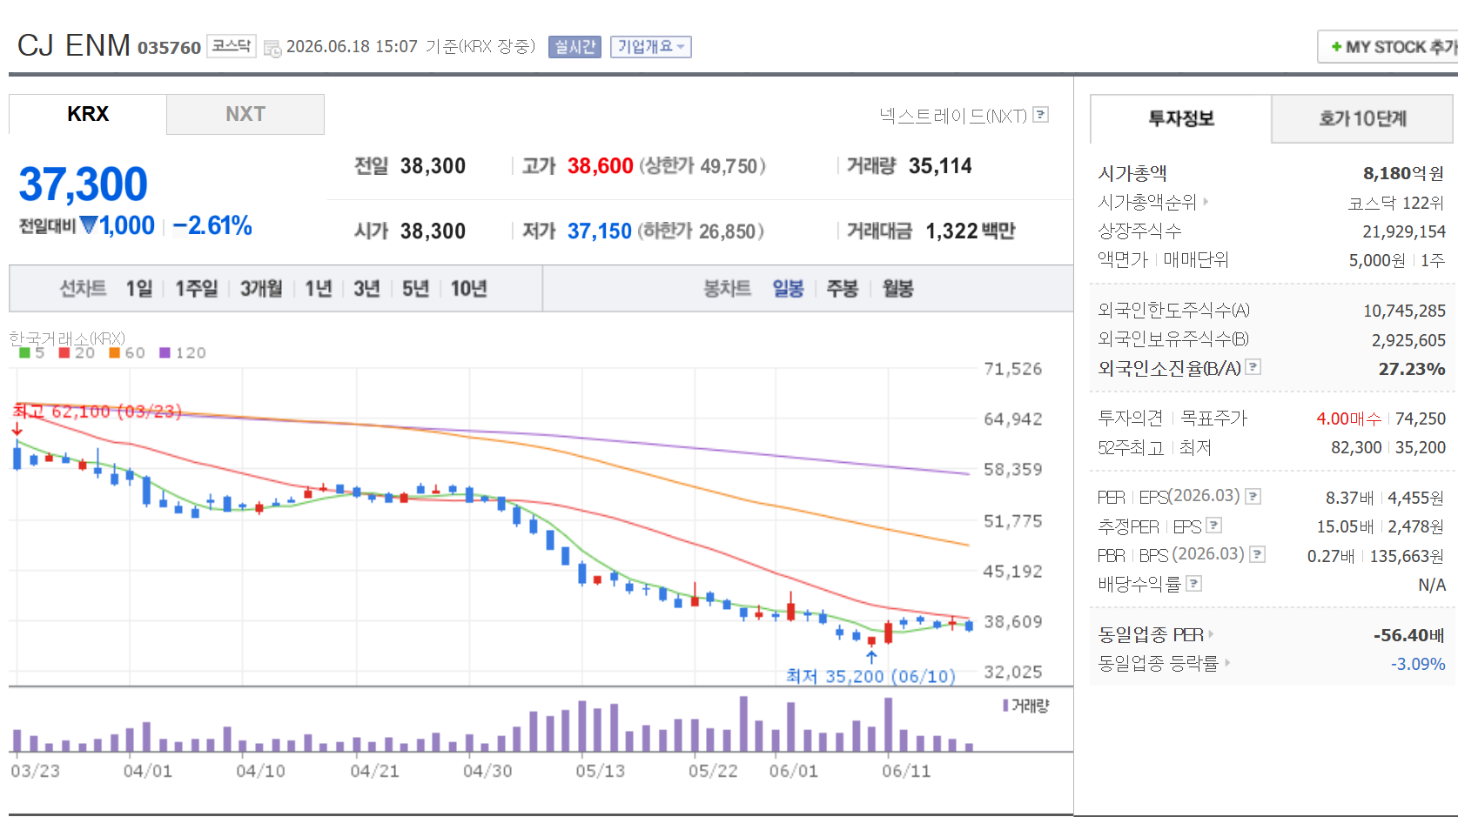Select the 월봉 candle chart

click(897, 289)
